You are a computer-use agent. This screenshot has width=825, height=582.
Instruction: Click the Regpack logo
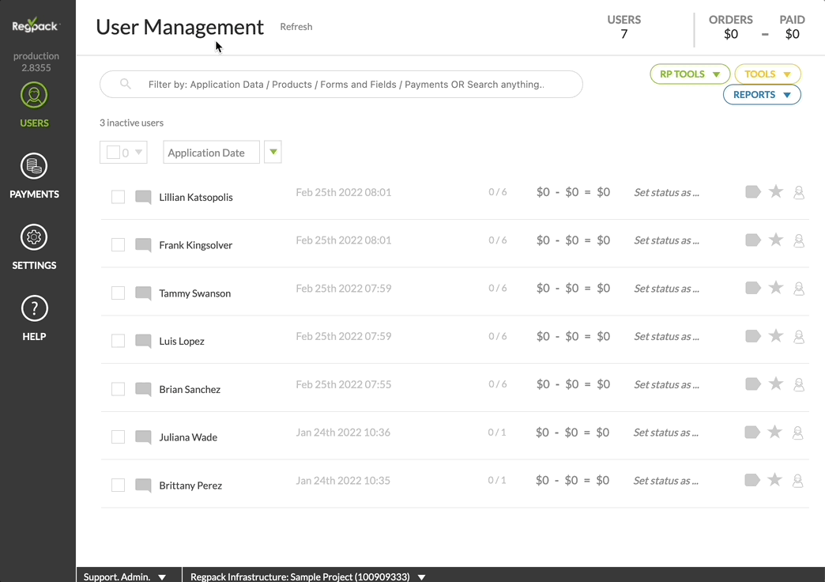36,25
